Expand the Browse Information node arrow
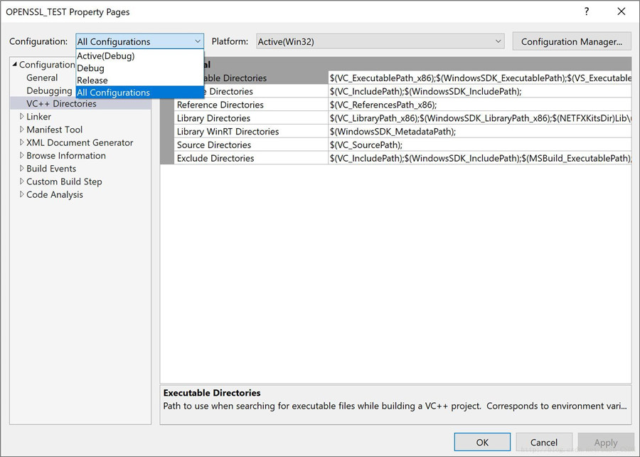The image size is (640, 457). (x=21, y=156)
